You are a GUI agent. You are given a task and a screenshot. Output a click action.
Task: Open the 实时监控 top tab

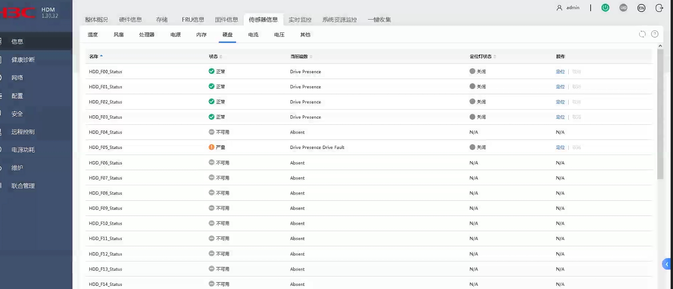pyautogui.click(x=300, y=20)
